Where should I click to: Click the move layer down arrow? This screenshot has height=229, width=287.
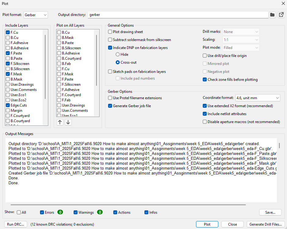(x=68, y=122)
